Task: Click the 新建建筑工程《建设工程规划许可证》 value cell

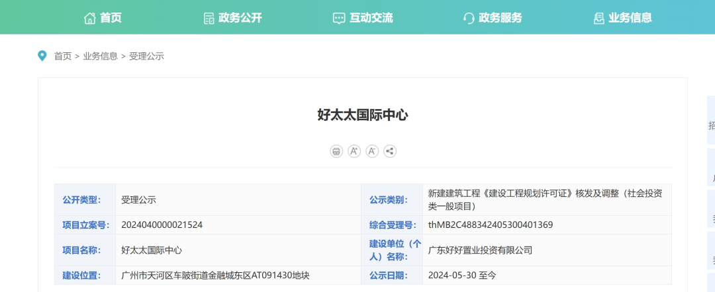Action: click(x=548, y=200)
